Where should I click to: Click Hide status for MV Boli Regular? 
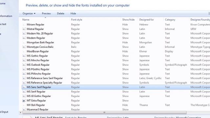click(125, 105)
